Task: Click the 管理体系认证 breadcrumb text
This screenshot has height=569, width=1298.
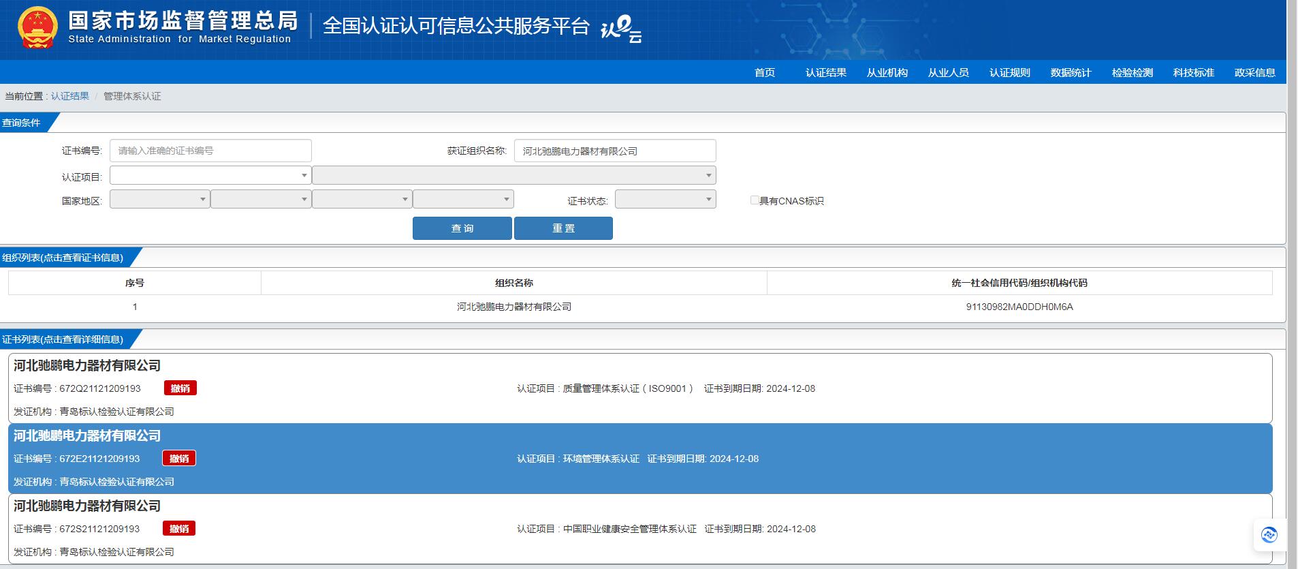Action: 132,96
